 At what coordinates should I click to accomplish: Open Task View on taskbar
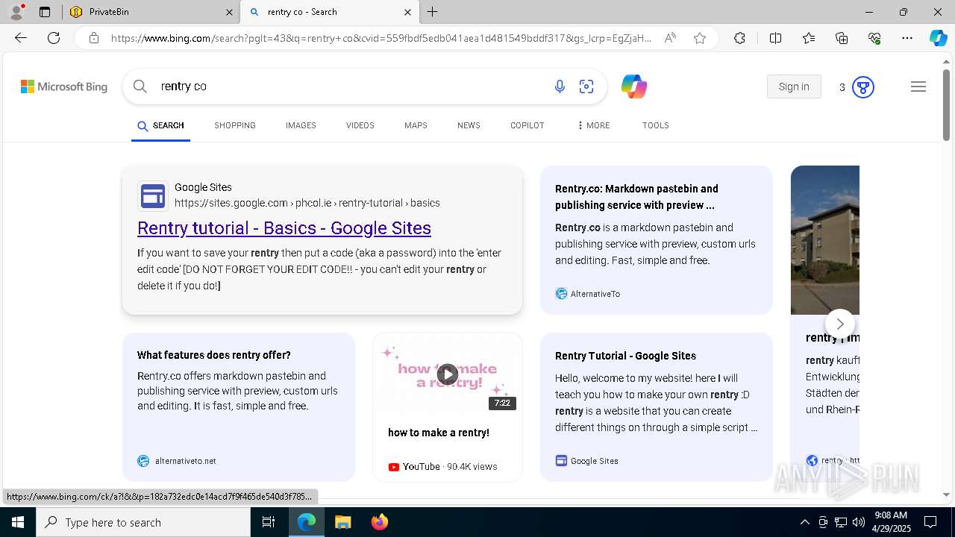tap(269, 522)
